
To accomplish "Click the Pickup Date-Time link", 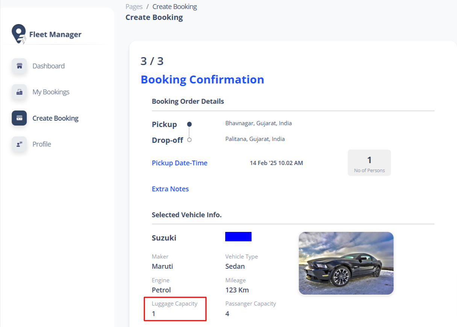I will [179, 163].
